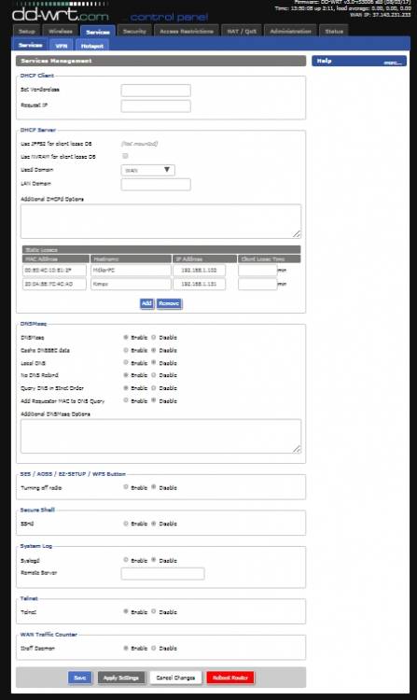Screen dimensions: 417x700
Task: Remove a static lease entry
Action: point(169,303)
